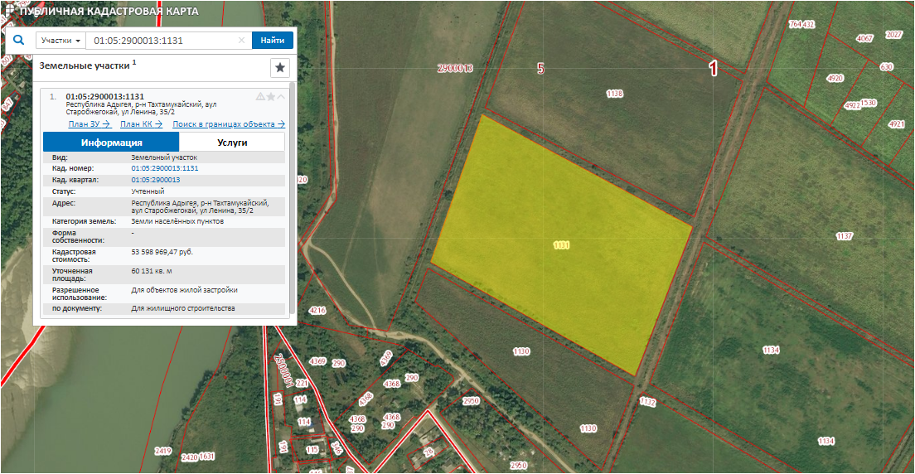Open favorites with the star button
This screenshot has height=474, width=915.
click(x=280, y=68)
